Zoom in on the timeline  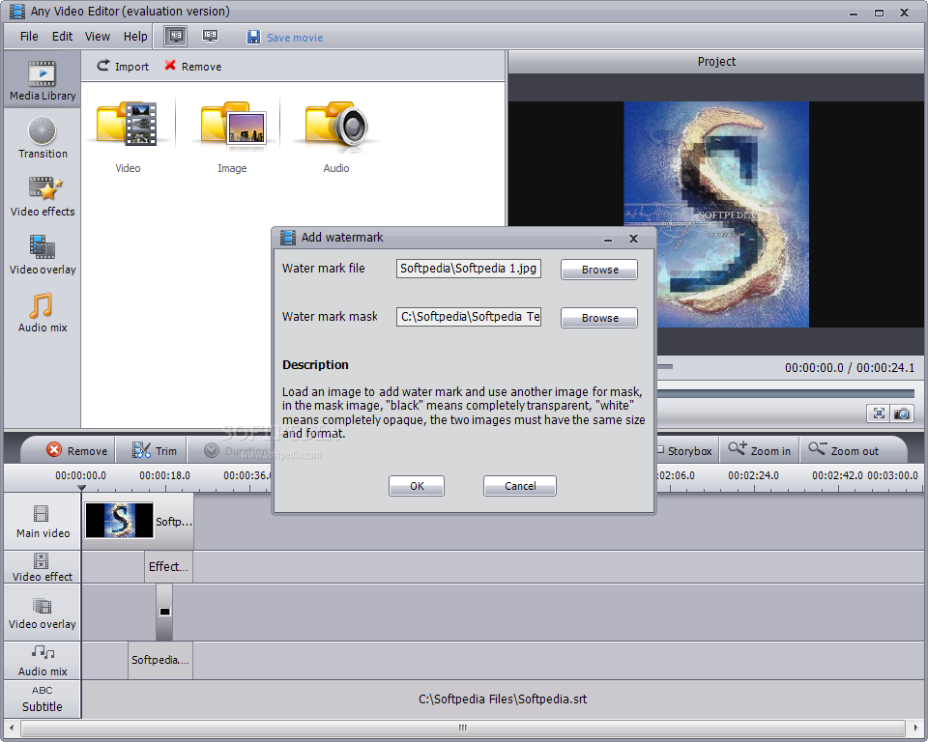click(x=760, y=450)
